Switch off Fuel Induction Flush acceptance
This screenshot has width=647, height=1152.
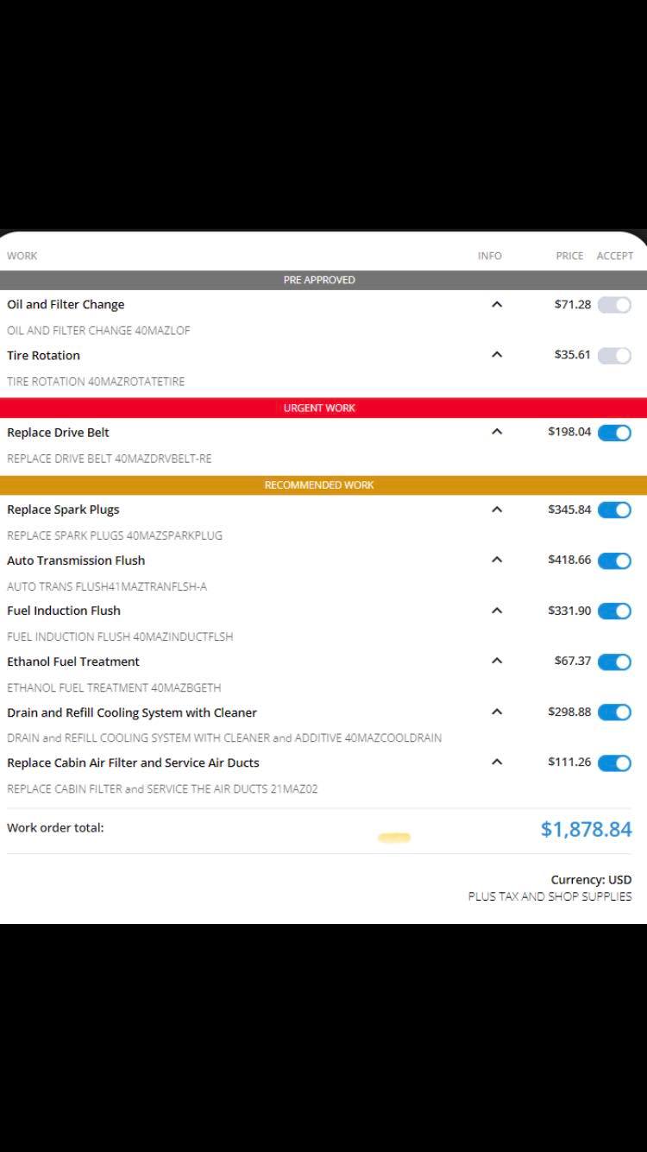(x=614, y=611)
